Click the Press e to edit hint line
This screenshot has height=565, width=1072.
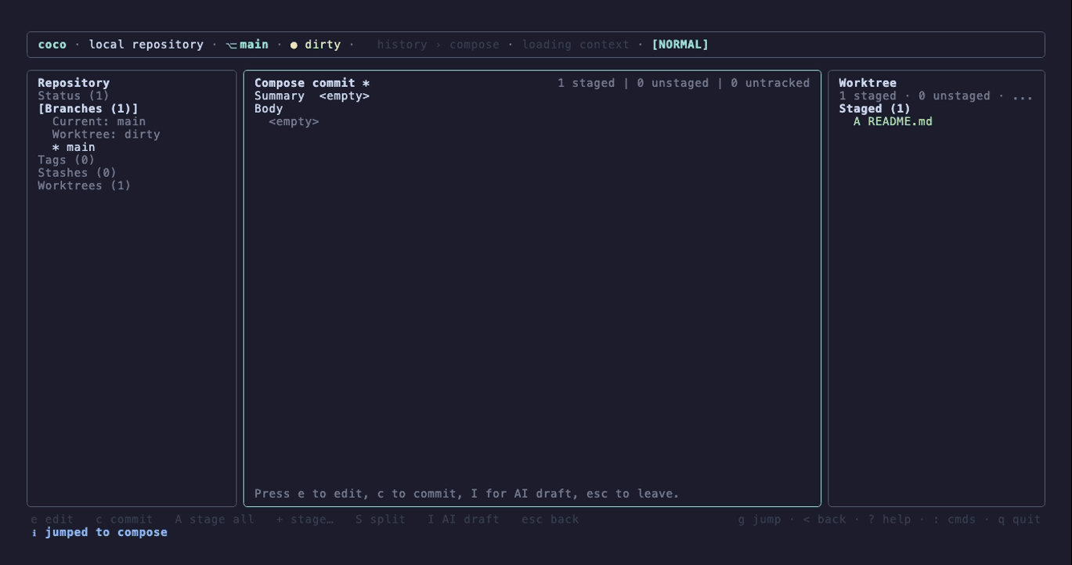coord(467,494)
